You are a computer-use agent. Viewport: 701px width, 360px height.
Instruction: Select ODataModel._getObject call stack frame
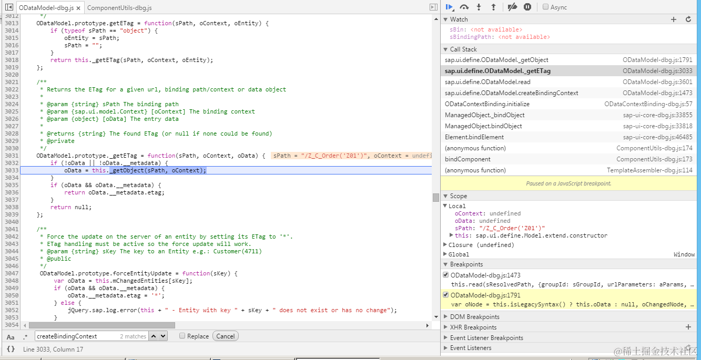pos(568,60)
